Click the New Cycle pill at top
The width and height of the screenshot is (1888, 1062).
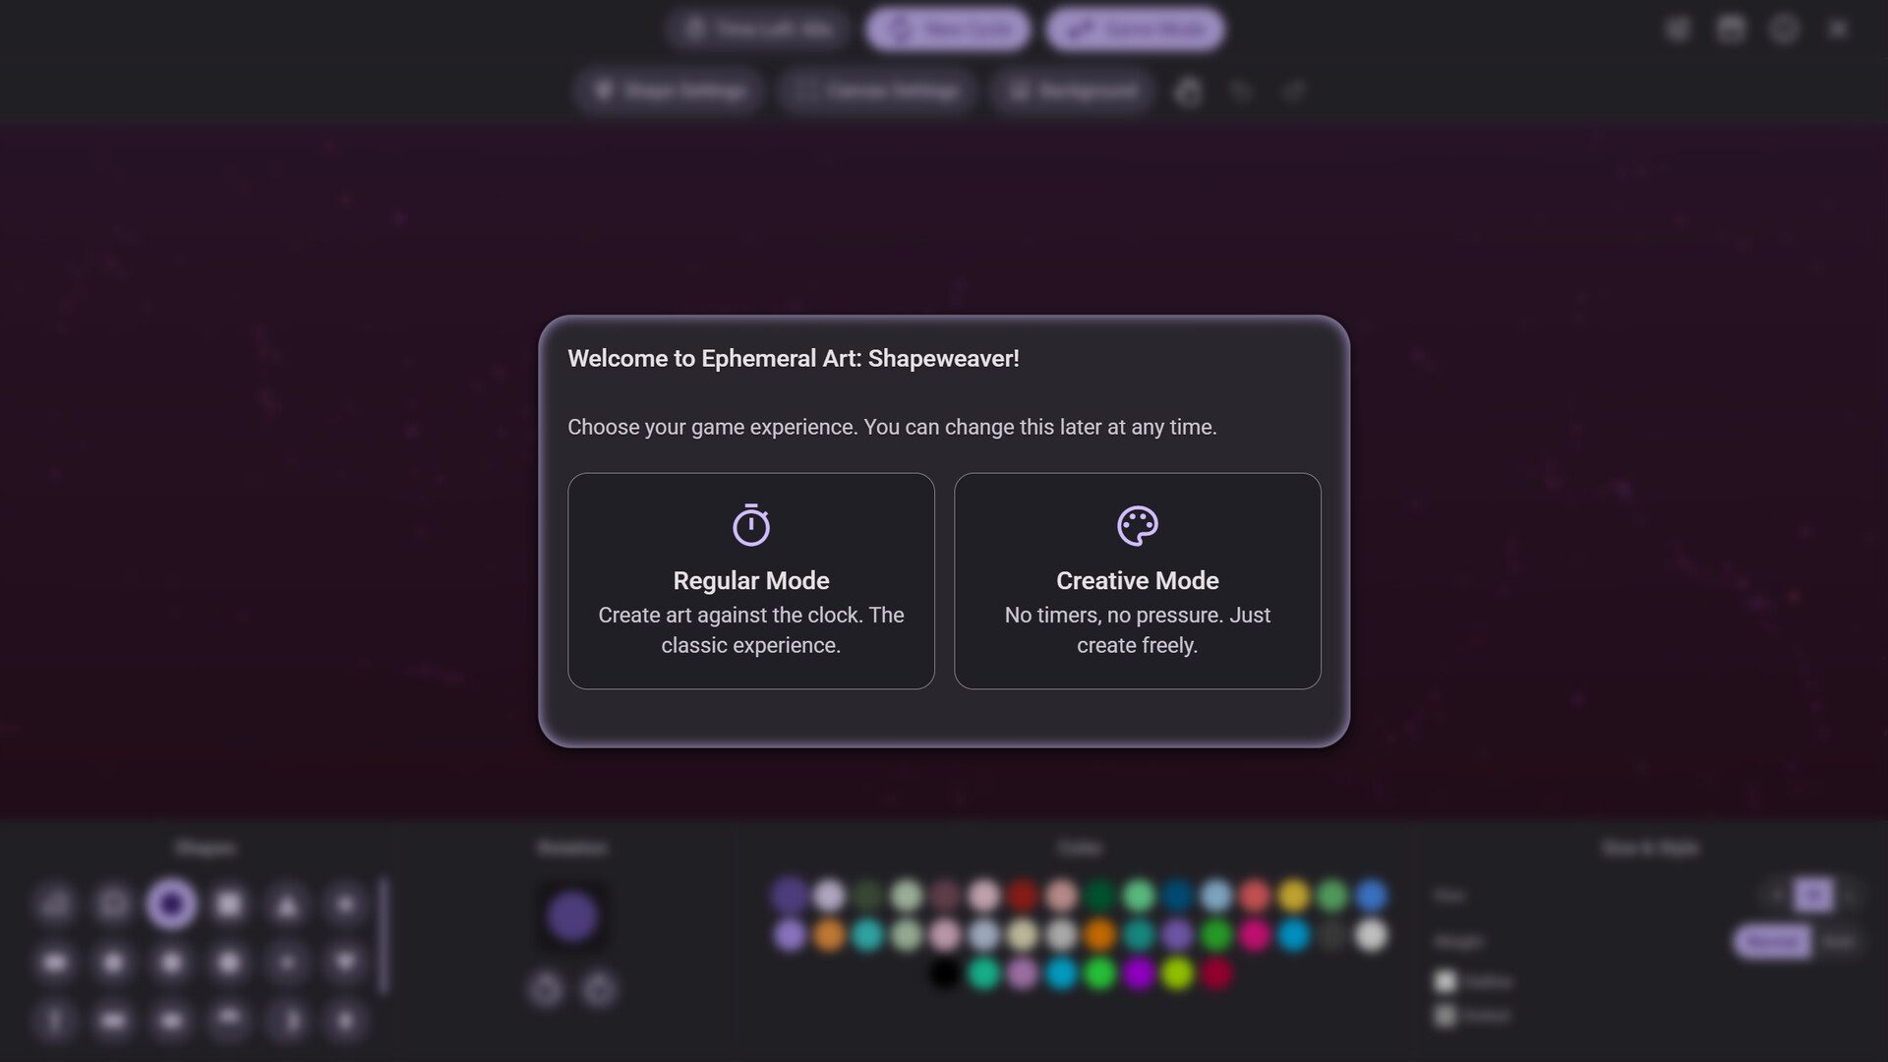point(949,29)
